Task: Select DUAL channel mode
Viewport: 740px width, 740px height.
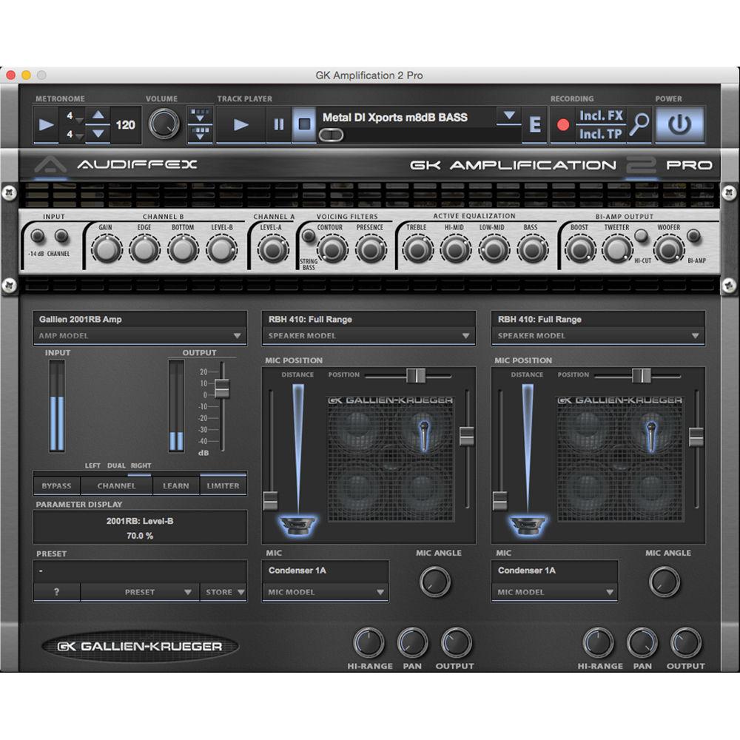Action: pyautogui.click(x=117, y=466)
